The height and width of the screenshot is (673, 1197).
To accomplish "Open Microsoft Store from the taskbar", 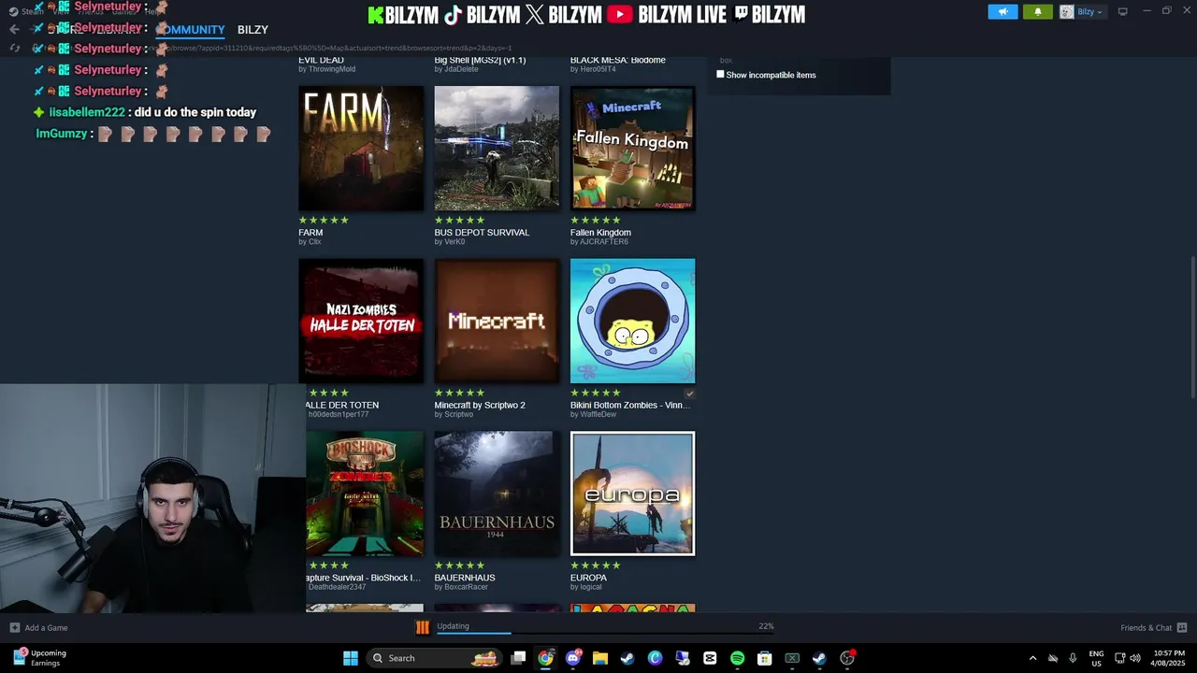I will click(765, 658).
